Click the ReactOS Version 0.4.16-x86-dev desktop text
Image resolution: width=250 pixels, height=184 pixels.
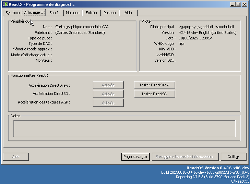click(218, 168)
